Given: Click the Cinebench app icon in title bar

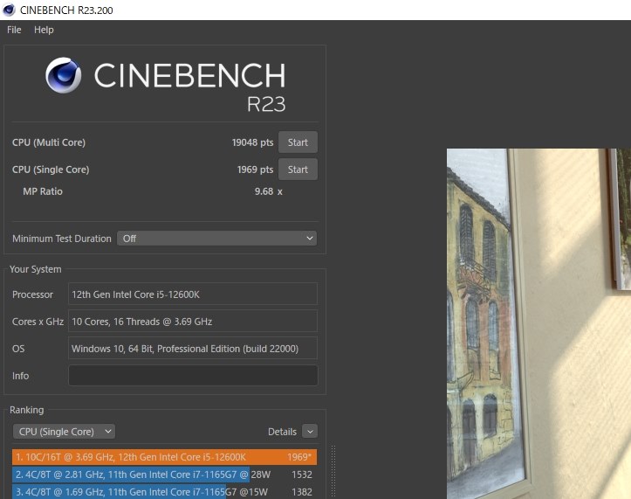Looking at the screenshot, I should [x=9, y=10].
